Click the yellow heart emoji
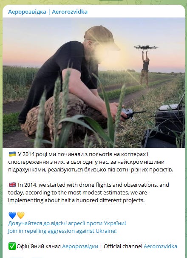Viewport: 187px width, 258px height. (21, 215)
